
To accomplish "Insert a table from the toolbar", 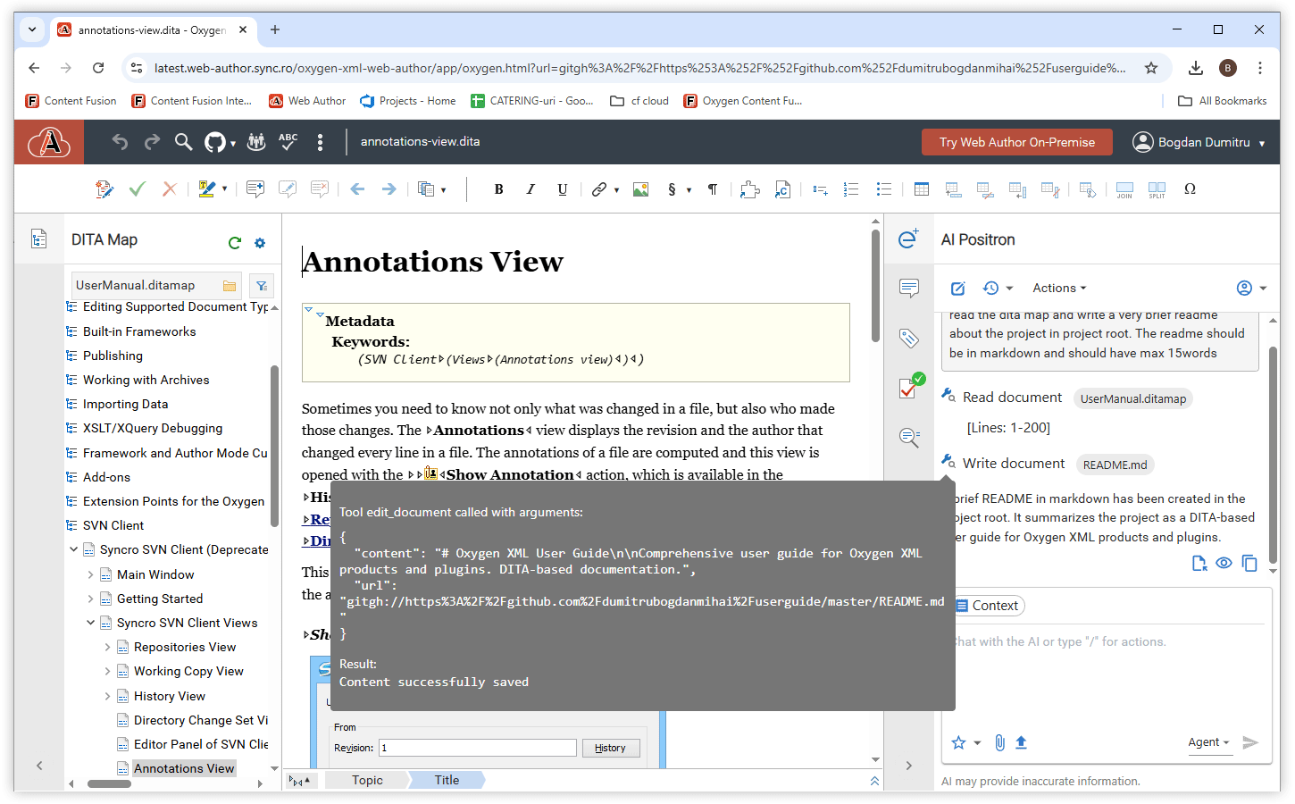I will click(921, 189).
